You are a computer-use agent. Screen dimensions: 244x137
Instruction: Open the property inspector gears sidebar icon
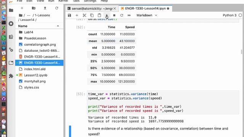[11, 50]
